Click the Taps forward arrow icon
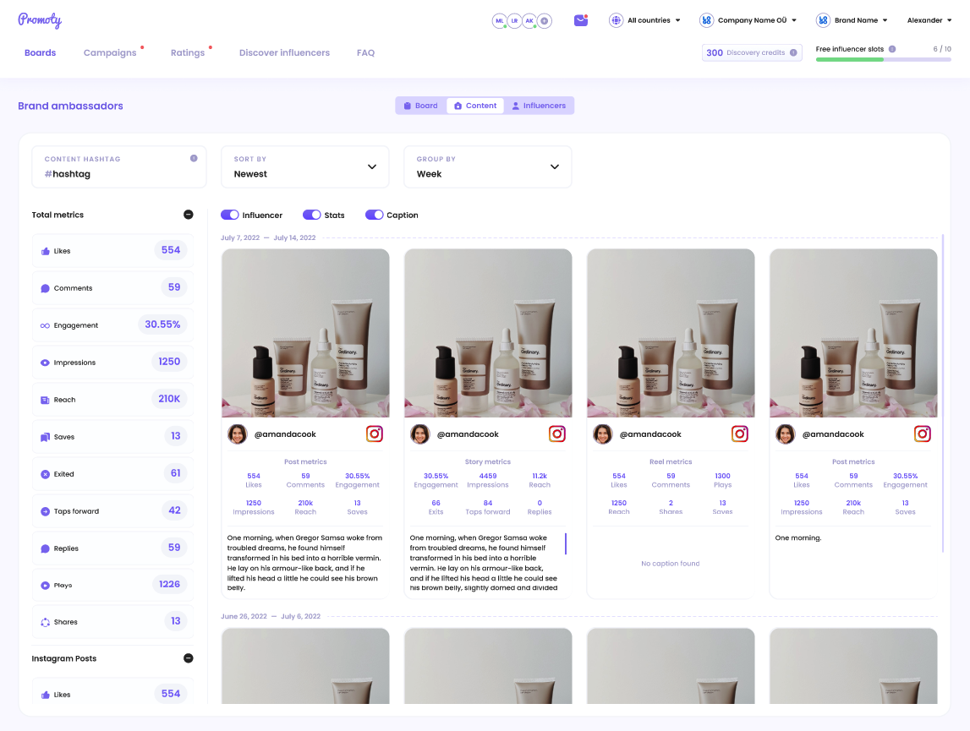Viewport: 970px width, 731px height. pos(45,510)
